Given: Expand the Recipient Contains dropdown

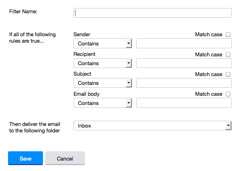Looking at the screenshot, I should coord(103,63).
